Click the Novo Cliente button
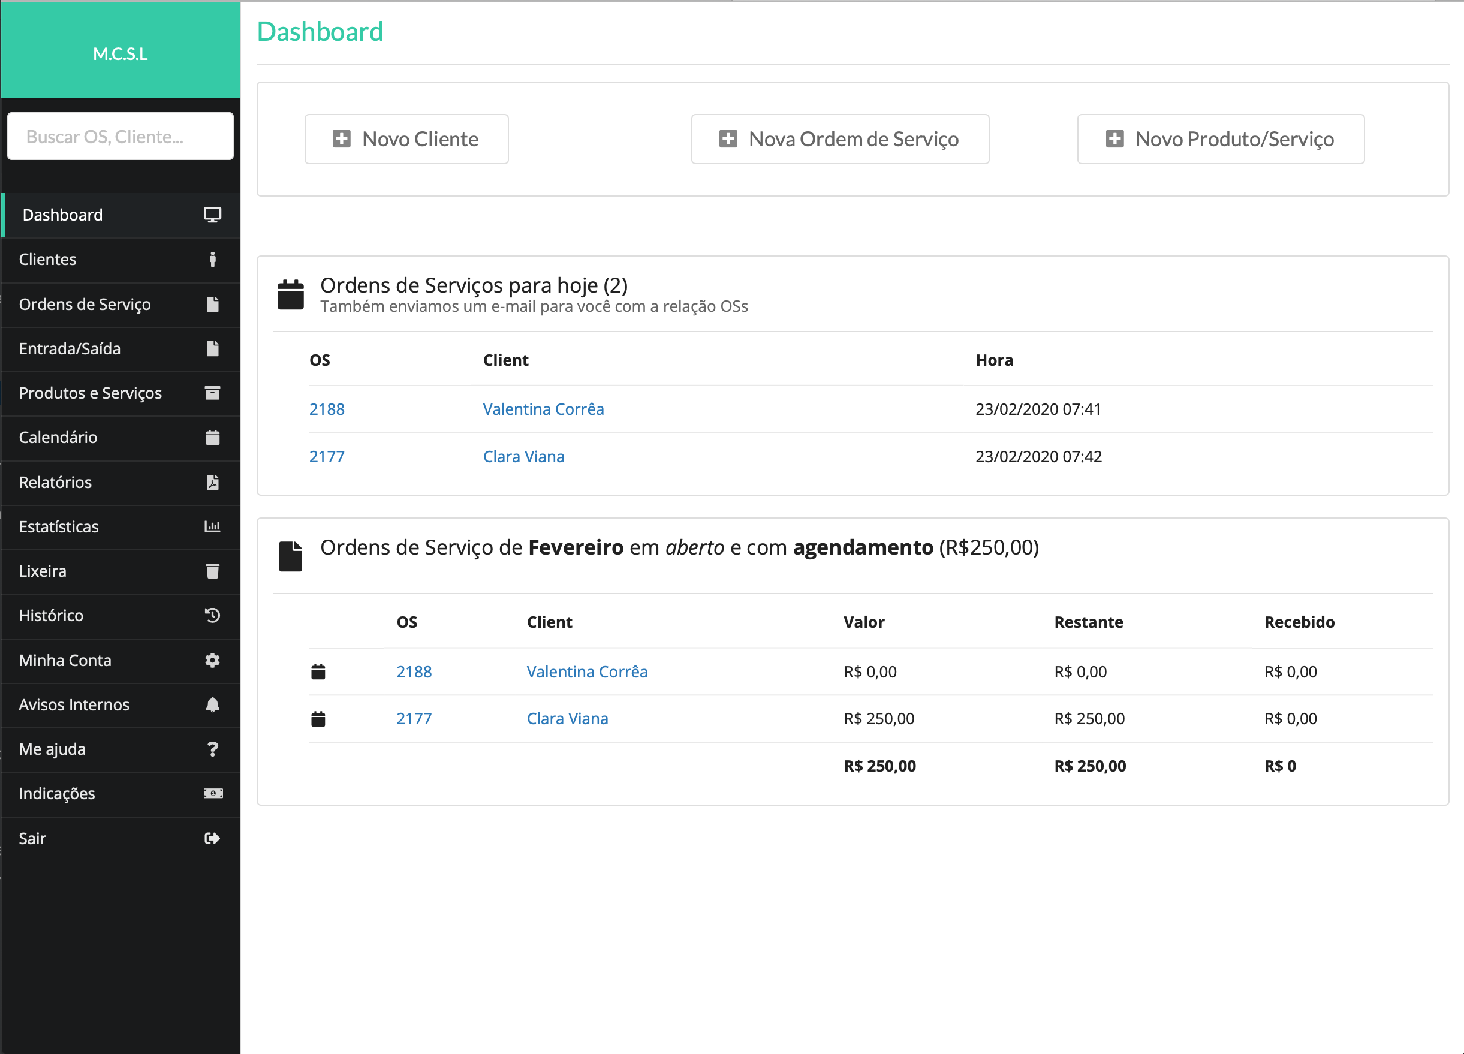The height and width of the screenshot is (1054, 1464). pos(406,138)
